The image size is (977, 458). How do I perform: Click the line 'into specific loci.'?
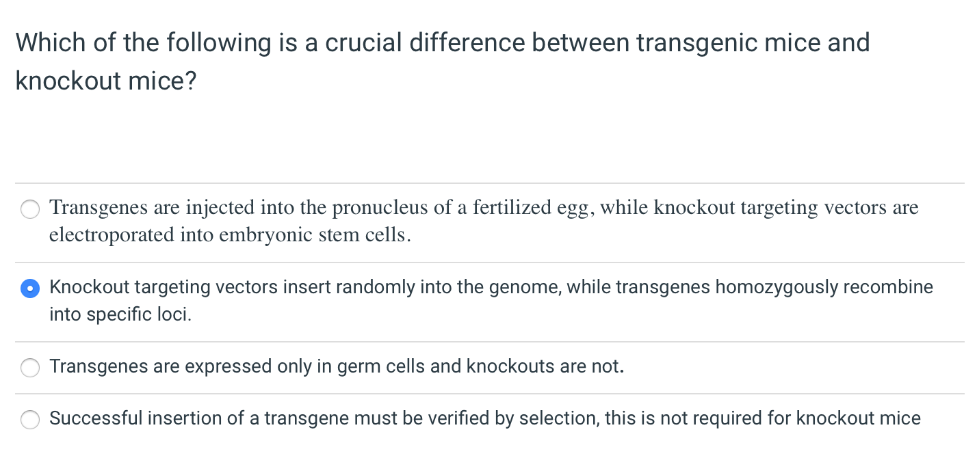click(x=120, y=315)
